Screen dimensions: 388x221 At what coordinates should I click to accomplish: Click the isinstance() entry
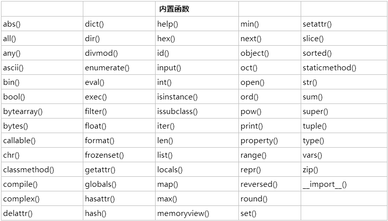[177, 97]
